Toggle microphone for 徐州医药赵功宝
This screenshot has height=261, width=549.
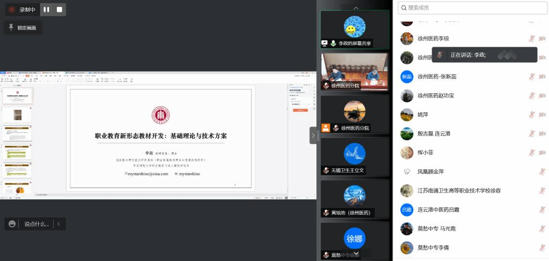[532, 95]
